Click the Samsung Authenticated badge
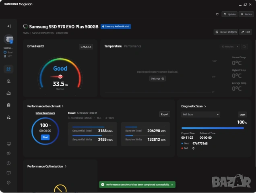Screen dimensions: 256x193 [x=116, y=27]
